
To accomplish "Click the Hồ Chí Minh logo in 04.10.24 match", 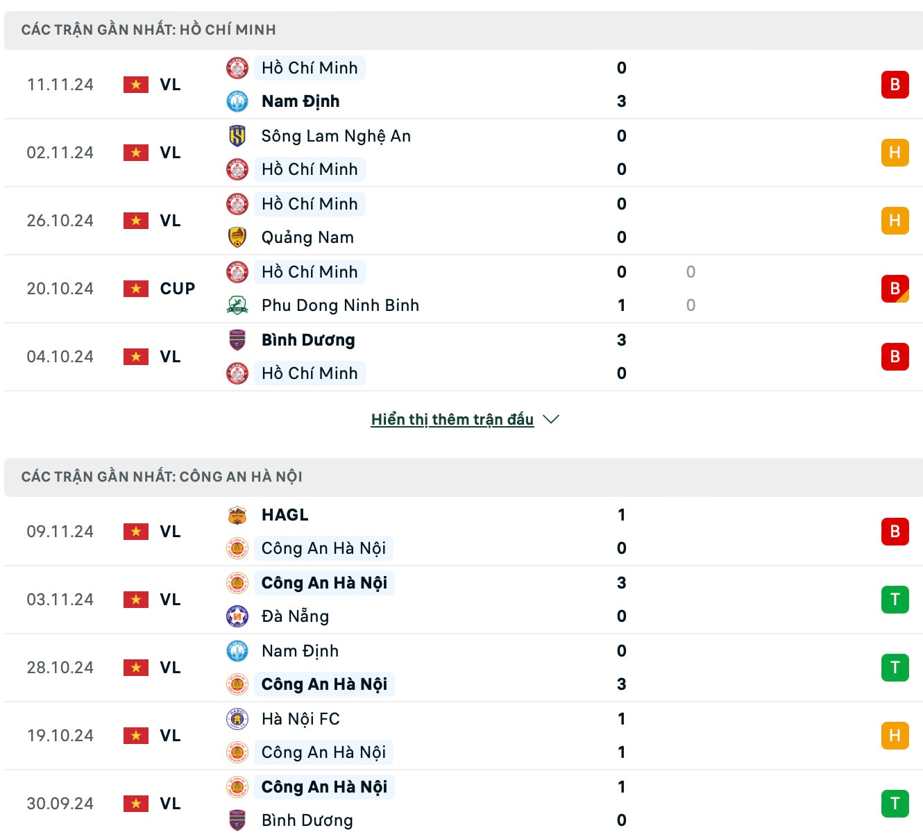I will pos(237,373).
